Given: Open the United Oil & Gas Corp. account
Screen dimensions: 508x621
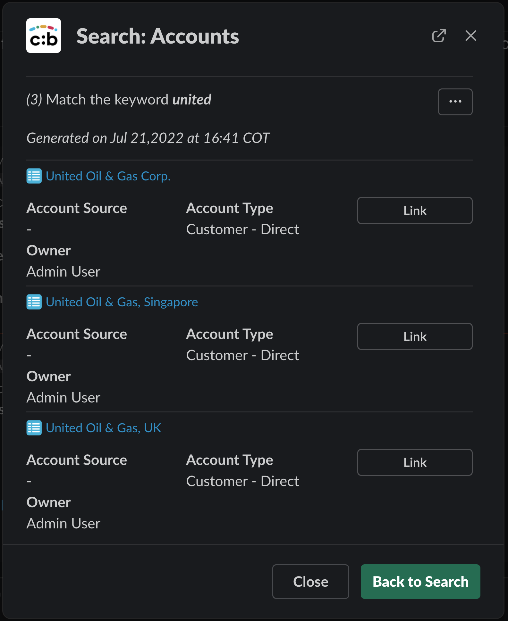Looking at the screenshot, I should pos(108,176).
